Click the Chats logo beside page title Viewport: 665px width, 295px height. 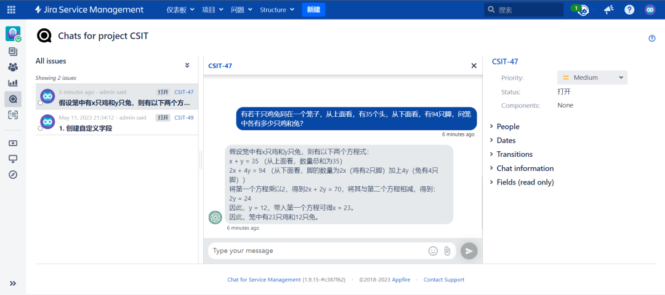pos(44,36)
